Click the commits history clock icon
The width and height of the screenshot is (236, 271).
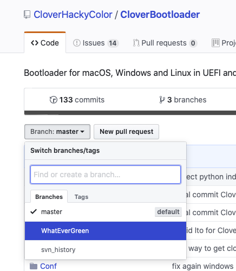pyautogui.click(x=54, y=100)
